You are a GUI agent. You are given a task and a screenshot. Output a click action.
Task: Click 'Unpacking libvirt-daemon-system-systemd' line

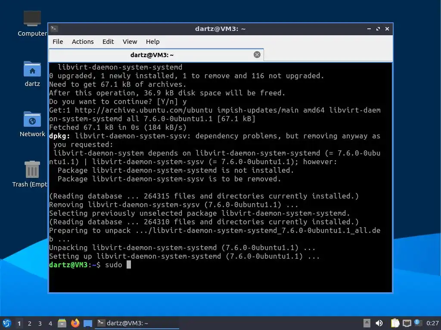pyautogui.click(x=182, y=248)
